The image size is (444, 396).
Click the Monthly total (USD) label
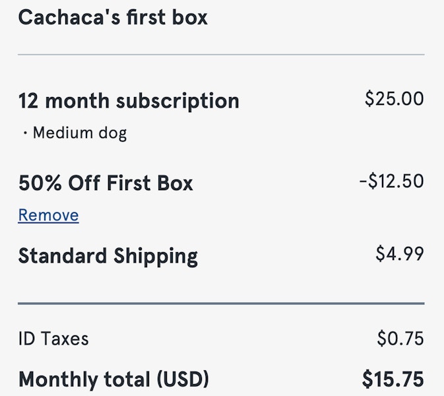coord(113,379)
